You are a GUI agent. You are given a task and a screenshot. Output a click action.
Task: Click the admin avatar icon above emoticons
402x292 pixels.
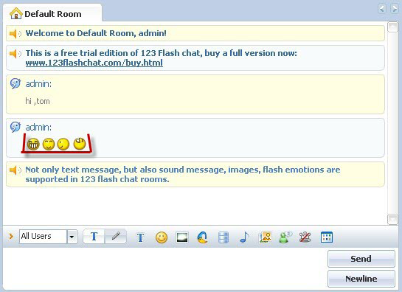click(15, 127)
